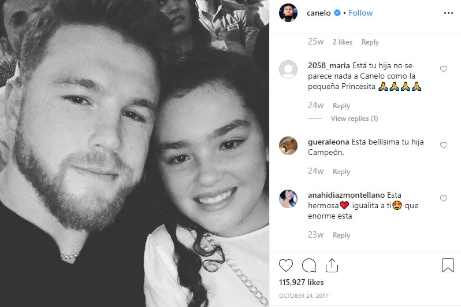Screen dimensions: 461x307
Task: Click the verified badge next to canelo
Action: [x=337, y=13]
